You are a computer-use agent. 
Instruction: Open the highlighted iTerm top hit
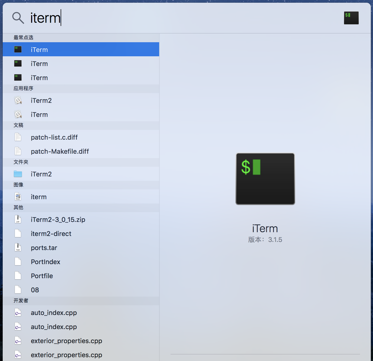[81, 49]
